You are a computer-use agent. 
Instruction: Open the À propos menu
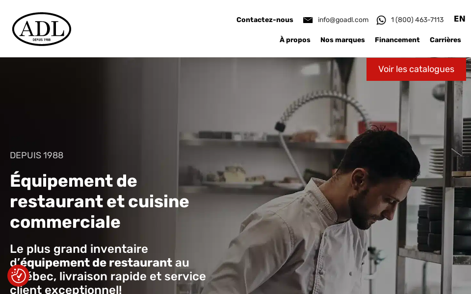coord(295,40)
